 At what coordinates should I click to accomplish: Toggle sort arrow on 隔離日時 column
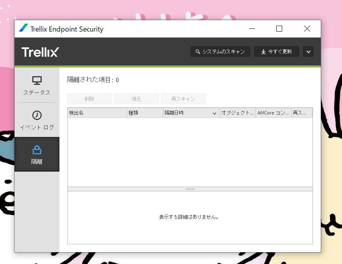point(214,113)
